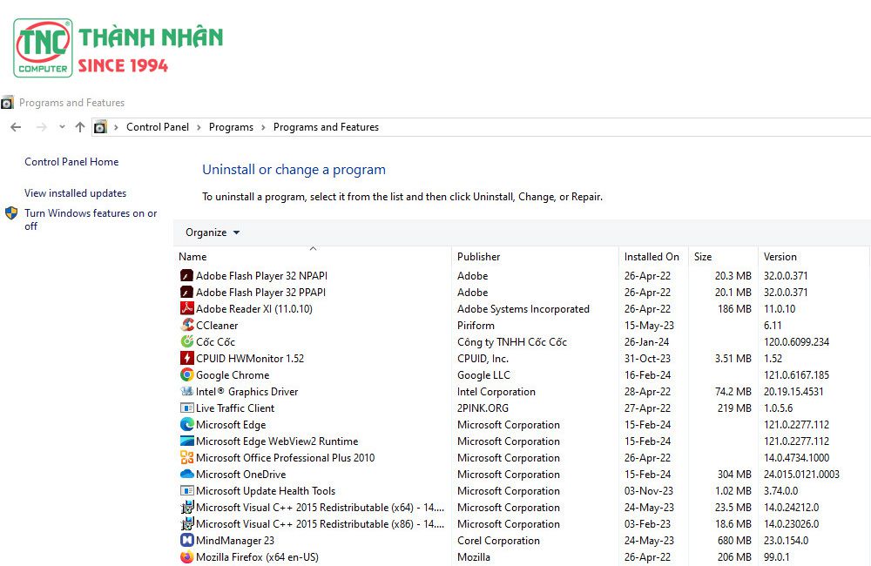Select 'Live Traffic Client' program name

235,408
